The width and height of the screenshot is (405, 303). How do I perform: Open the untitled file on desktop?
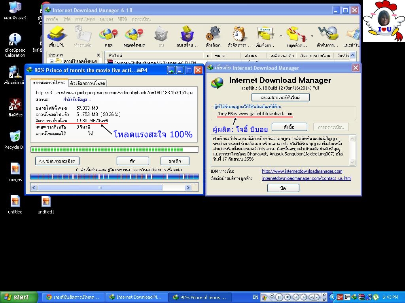click(x=15, y=204)
